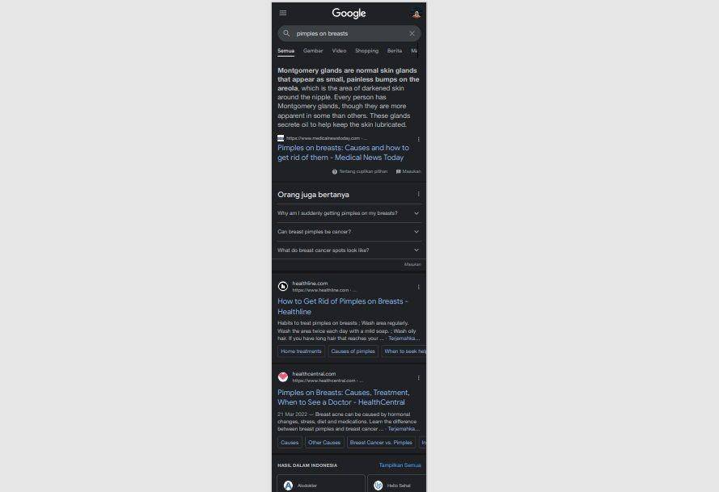
Task: Open three-dot options beside Orang juga bertanya
Action: coord(418,194)
